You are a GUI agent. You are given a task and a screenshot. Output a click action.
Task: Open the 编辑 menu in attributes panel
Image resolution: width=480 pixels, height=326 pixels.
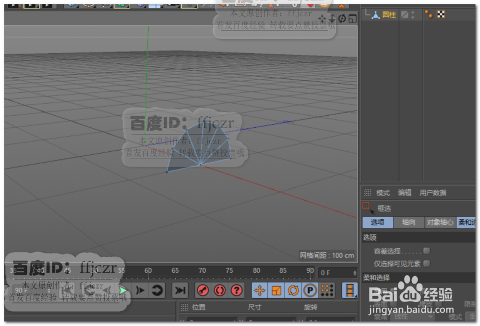[x=404, y=193]
